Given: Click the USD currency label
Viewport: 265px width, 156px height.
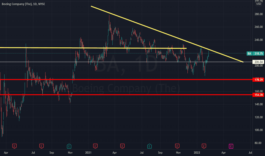Looking at the screenshot, I should tap(258, 4).
